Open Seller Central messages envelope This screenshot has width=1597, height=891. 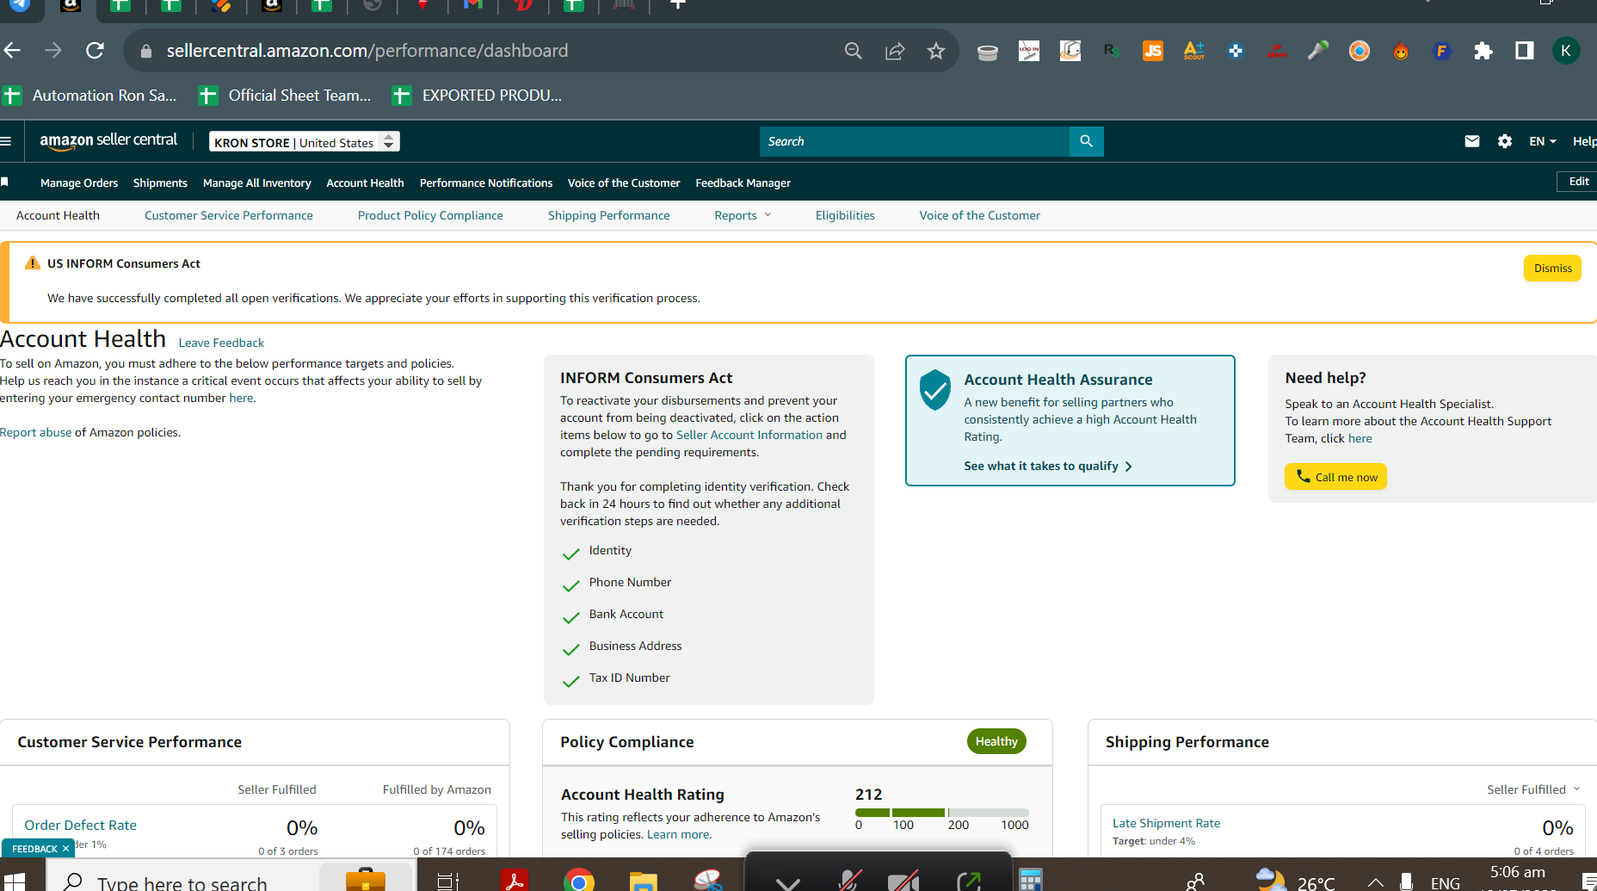point(1472,141)
